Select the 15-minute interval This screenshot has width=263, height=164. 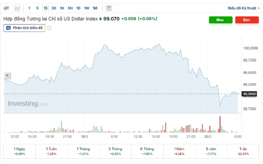click(x=45, y=8)
